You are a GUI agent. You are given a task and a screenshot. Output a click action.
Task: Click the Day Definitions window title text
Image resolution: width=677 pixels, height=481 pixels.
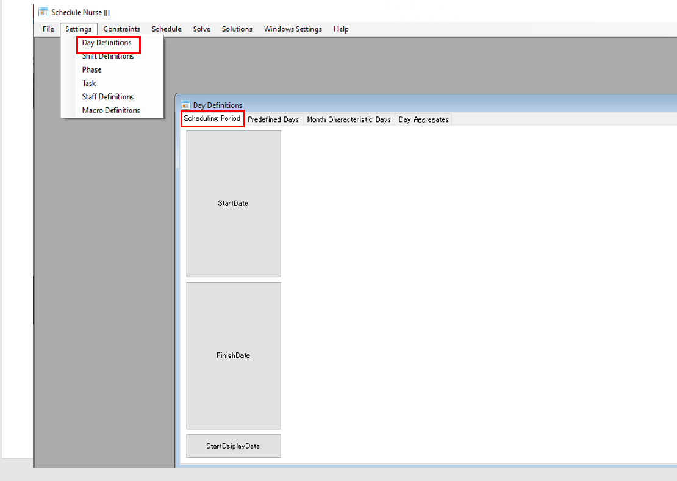tap(218, 105)
